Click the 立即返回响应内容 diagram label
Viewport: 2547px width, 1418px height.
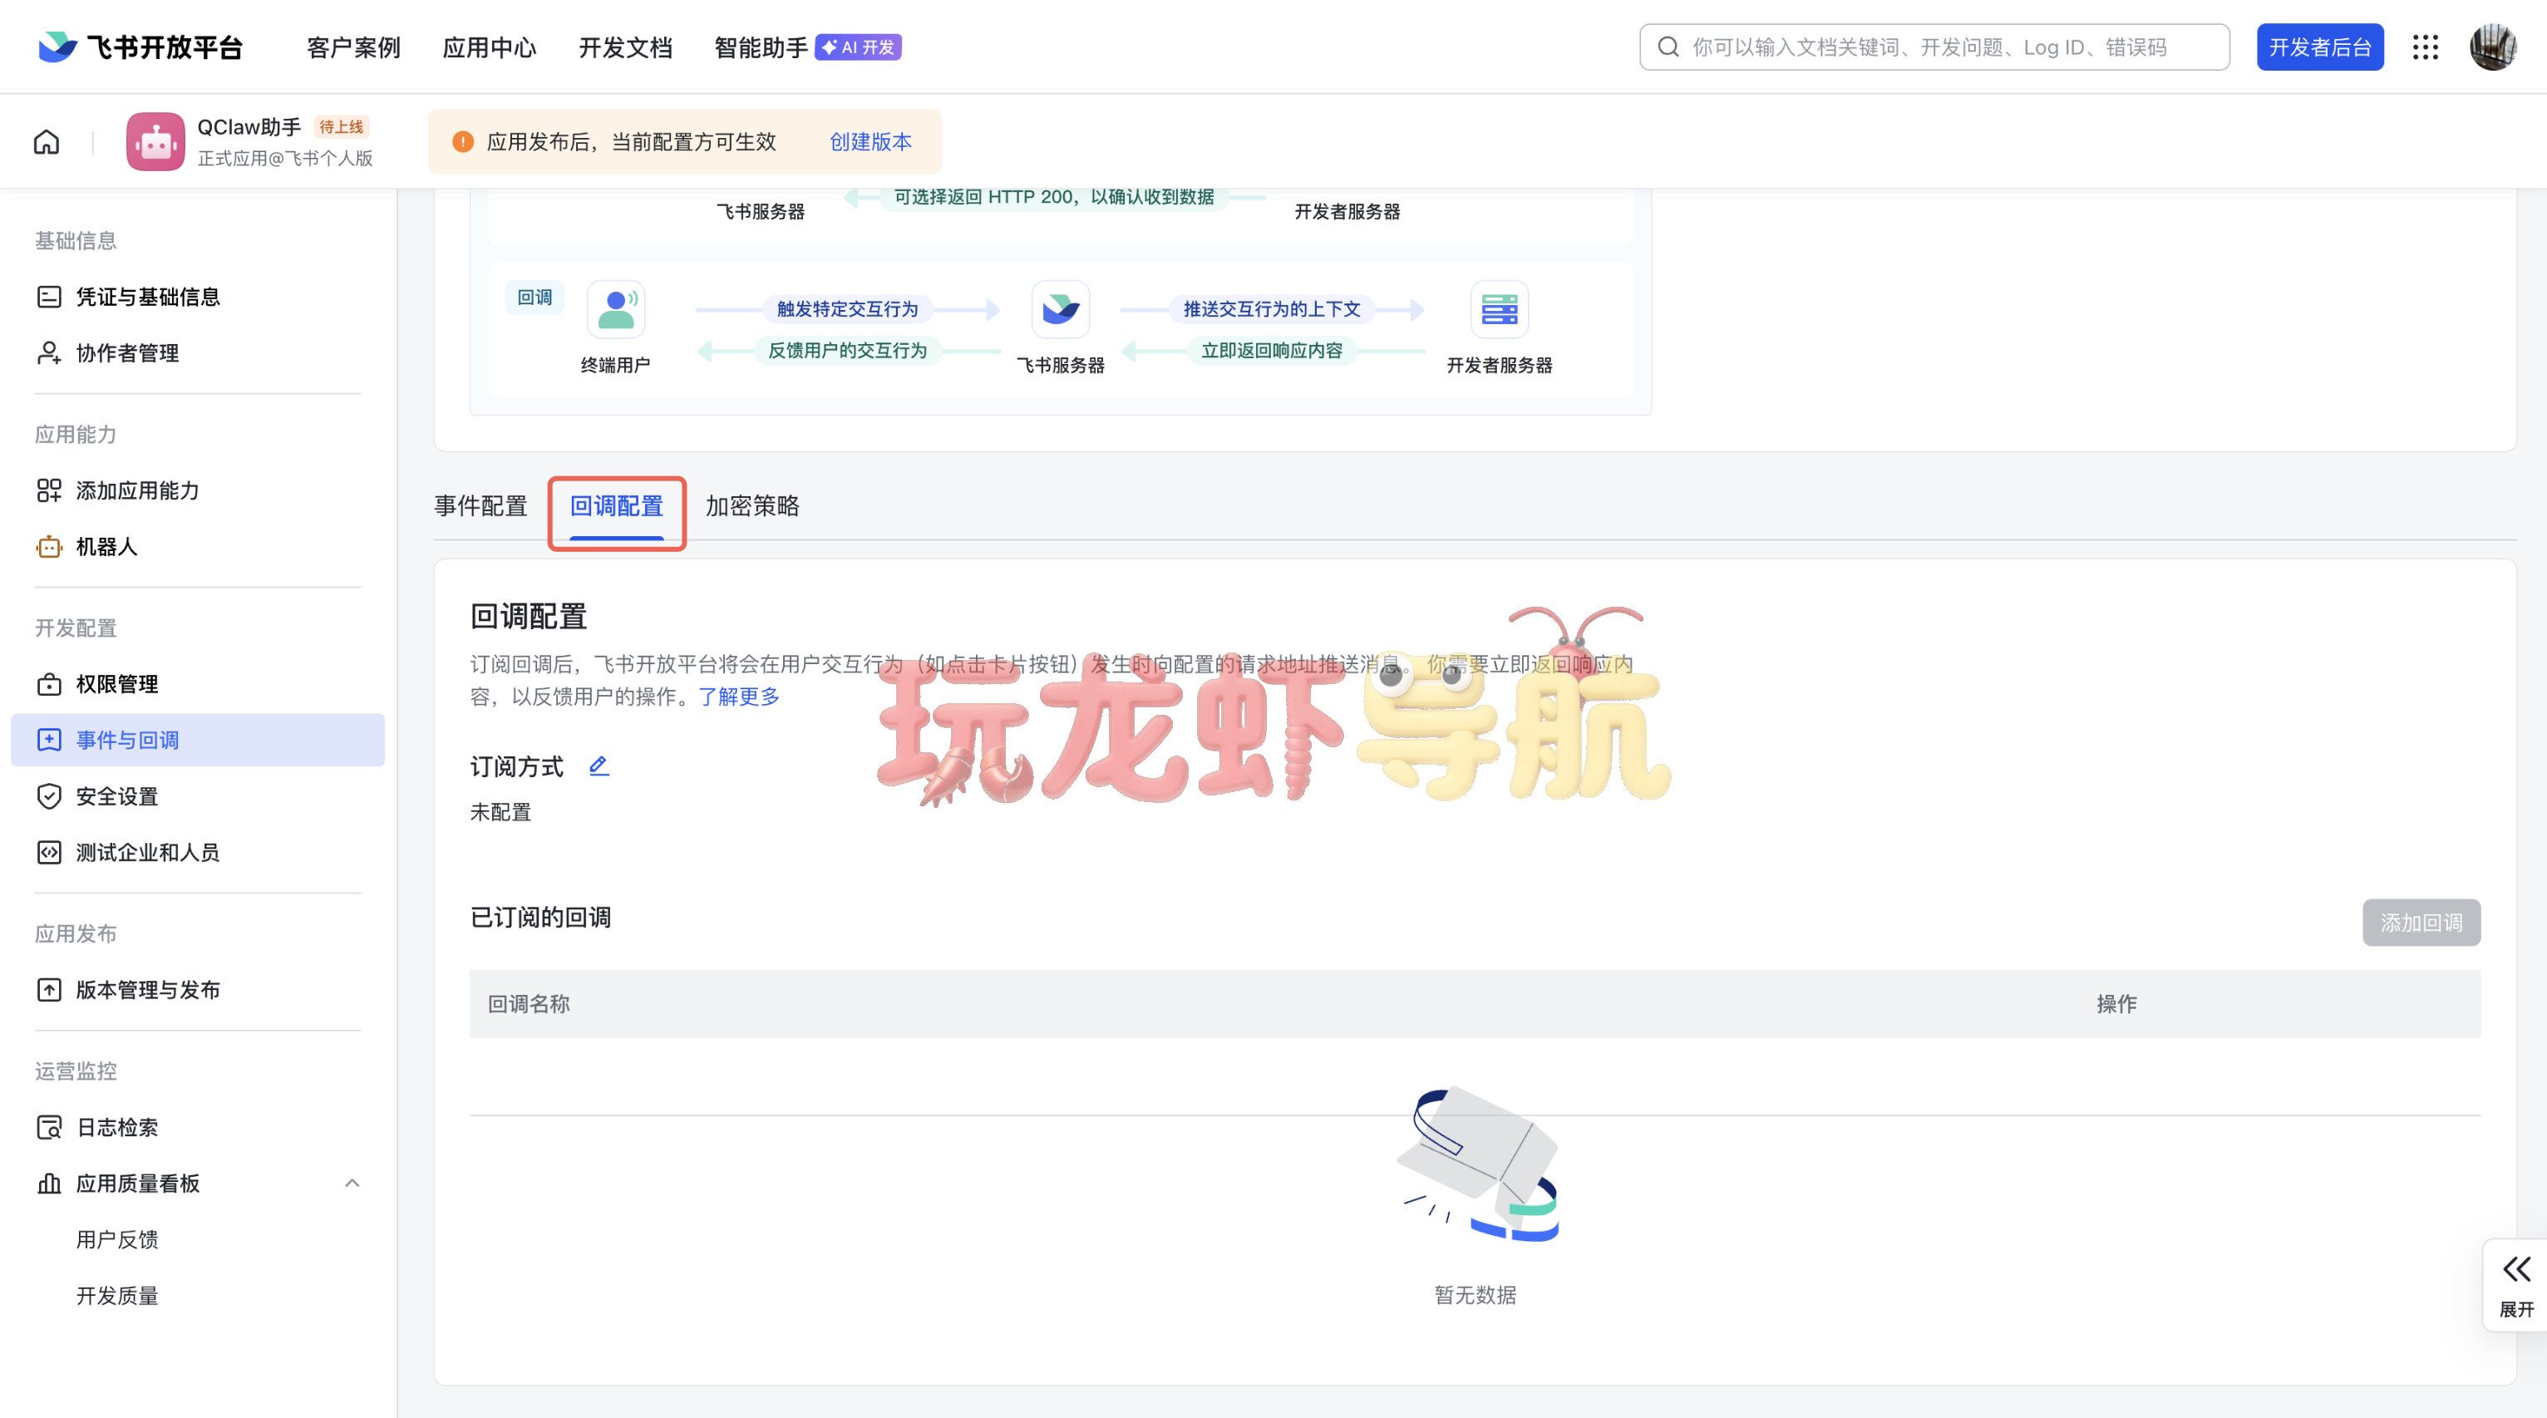point(1272,351)
